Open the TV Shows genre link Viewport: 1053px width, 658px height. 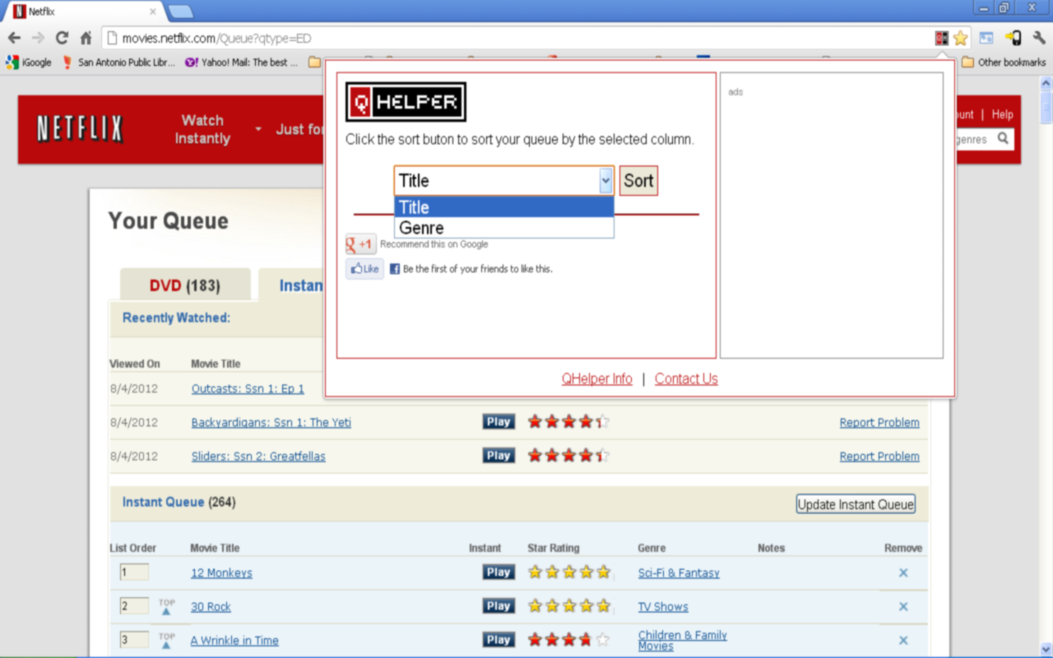coord(663,606)
